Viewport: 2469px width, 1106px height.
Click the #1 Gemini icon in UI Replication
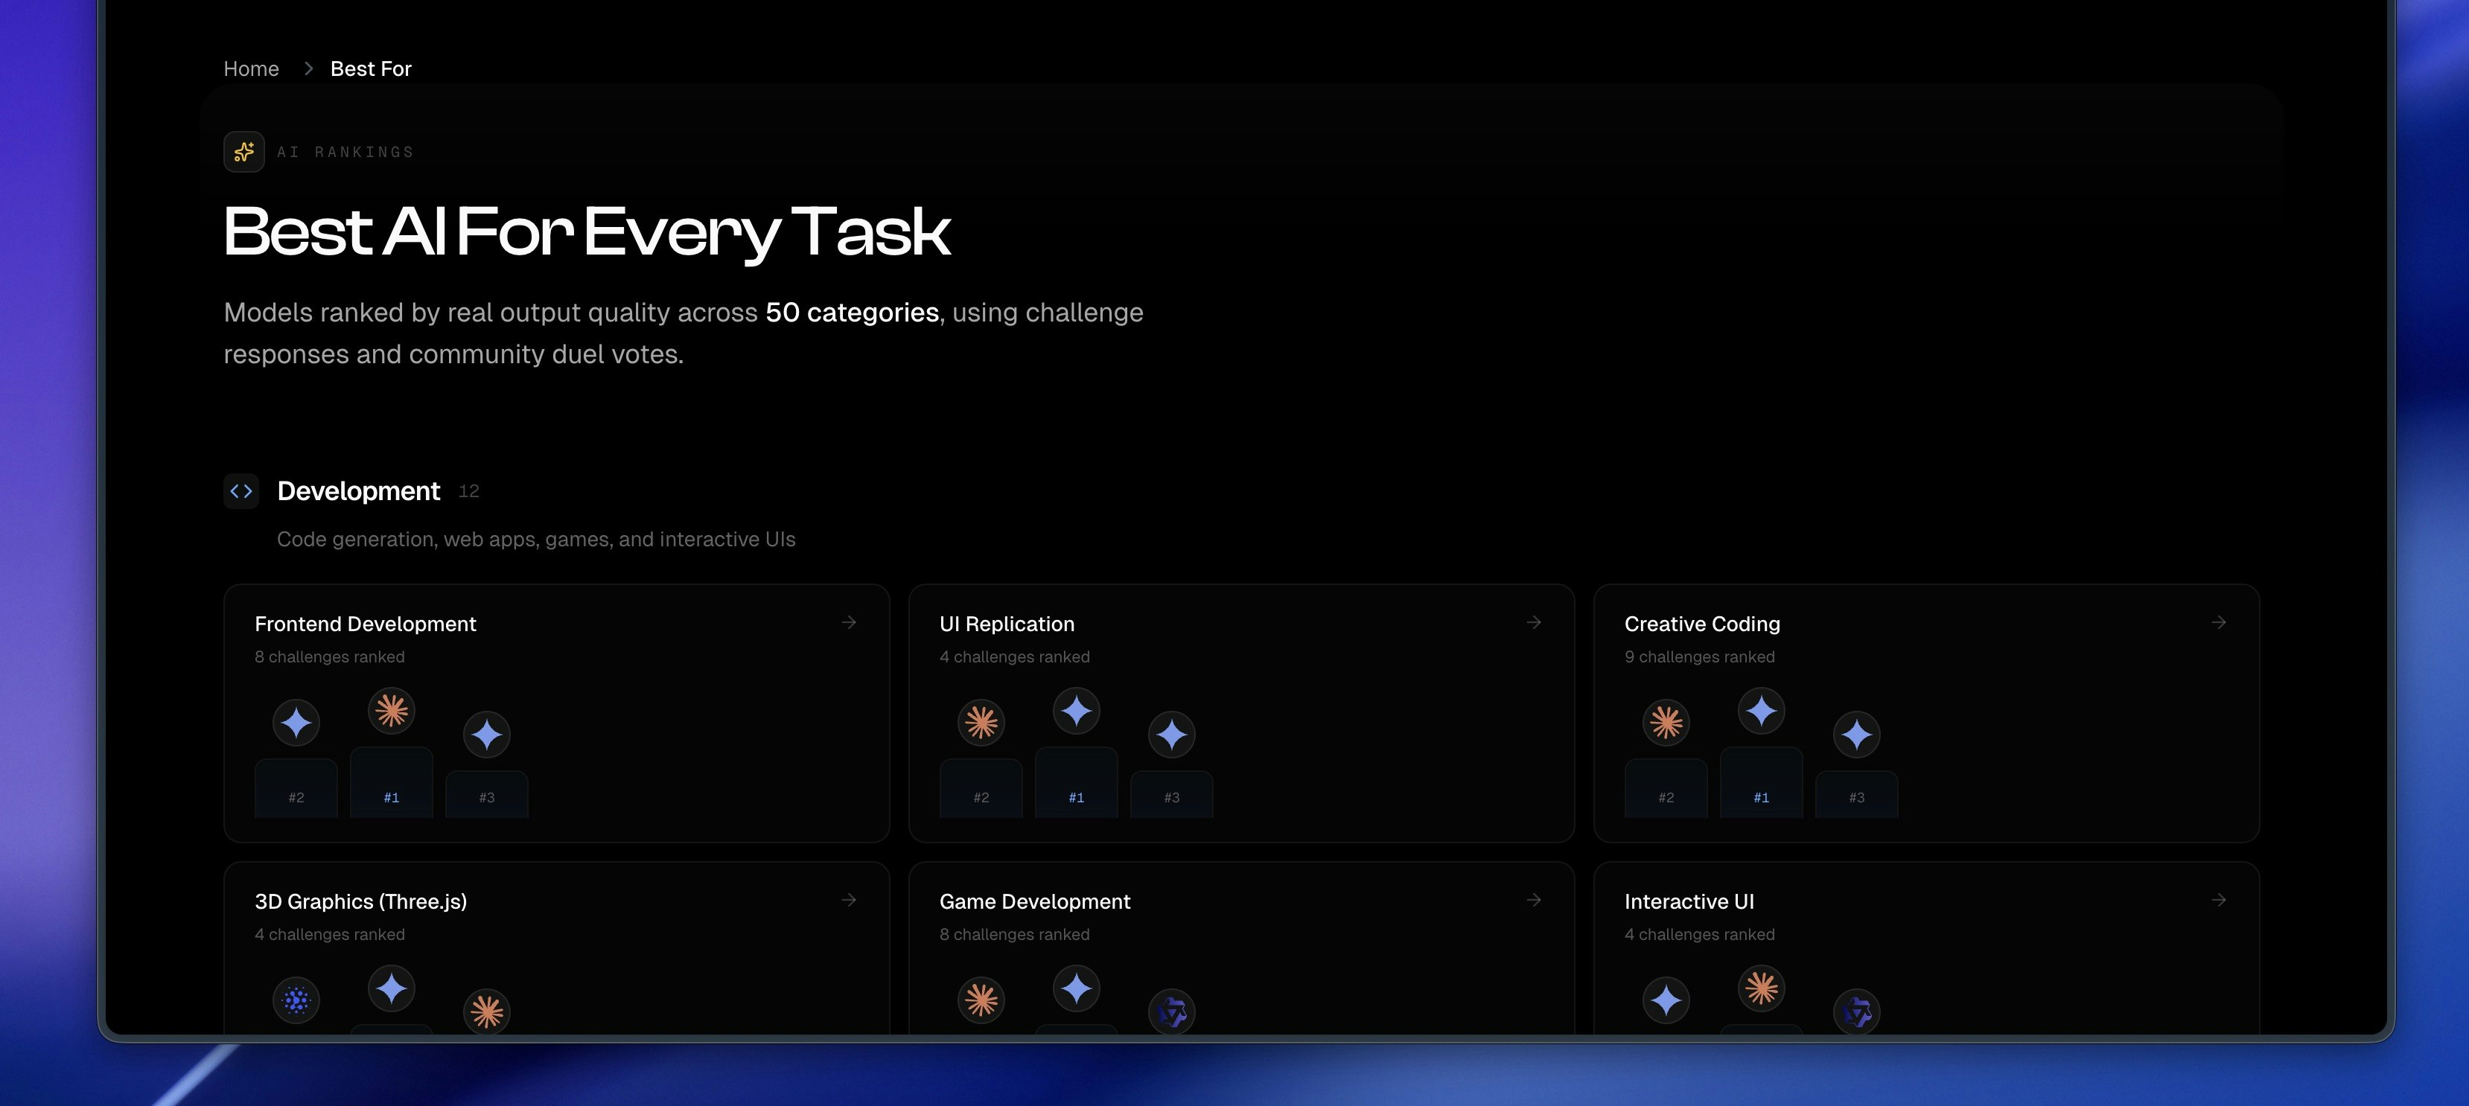1077,710
